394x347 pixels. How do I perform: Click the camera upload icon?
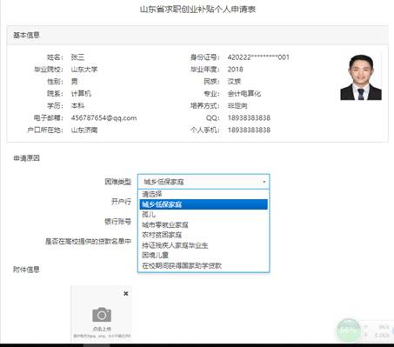point(102,315)
